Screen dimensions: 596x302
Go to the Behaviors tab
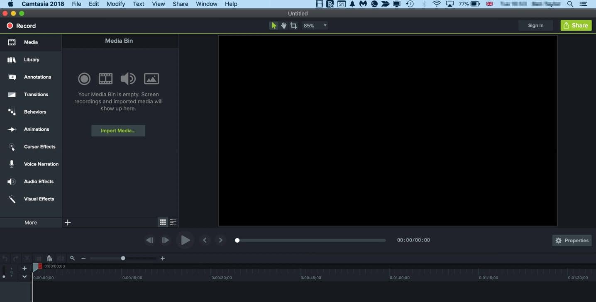click(31, 112)
